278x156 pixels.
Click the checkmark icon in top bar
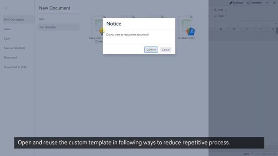(268, 3)
